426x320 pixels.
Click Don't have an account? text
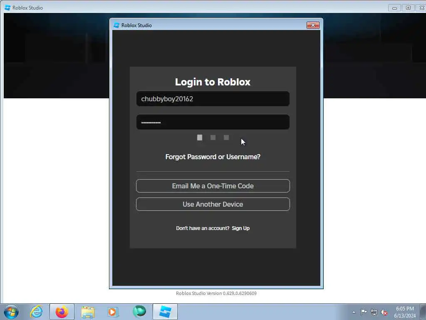click(x=203, y=228)
